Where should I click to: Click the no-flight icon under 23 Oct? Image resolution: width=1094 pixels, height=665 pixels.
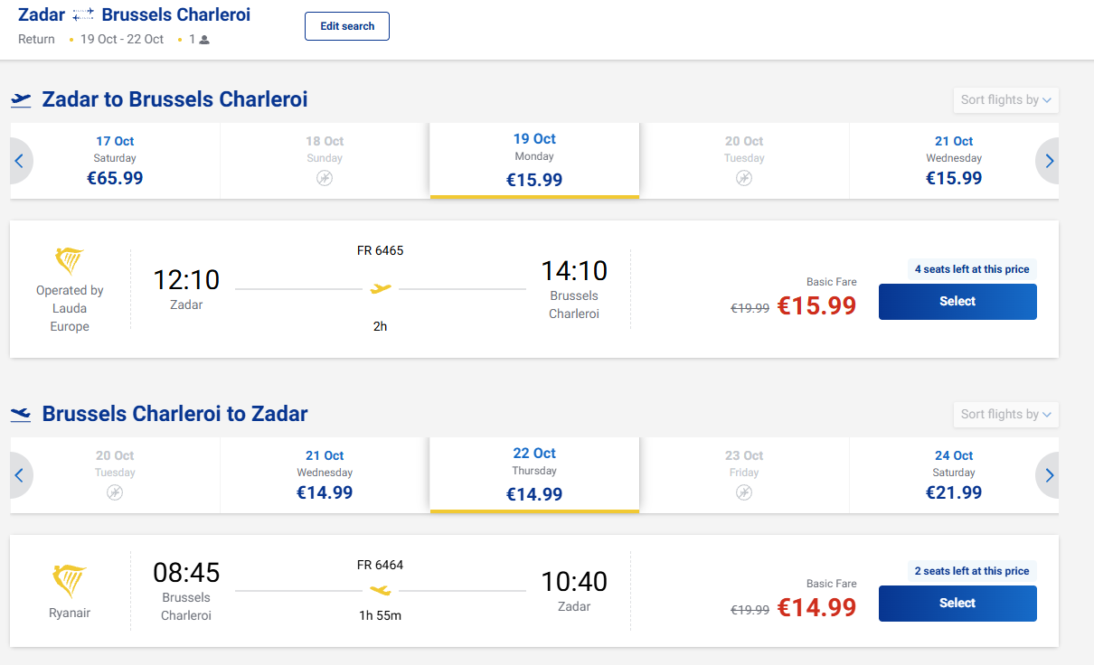tap(744, 492)
